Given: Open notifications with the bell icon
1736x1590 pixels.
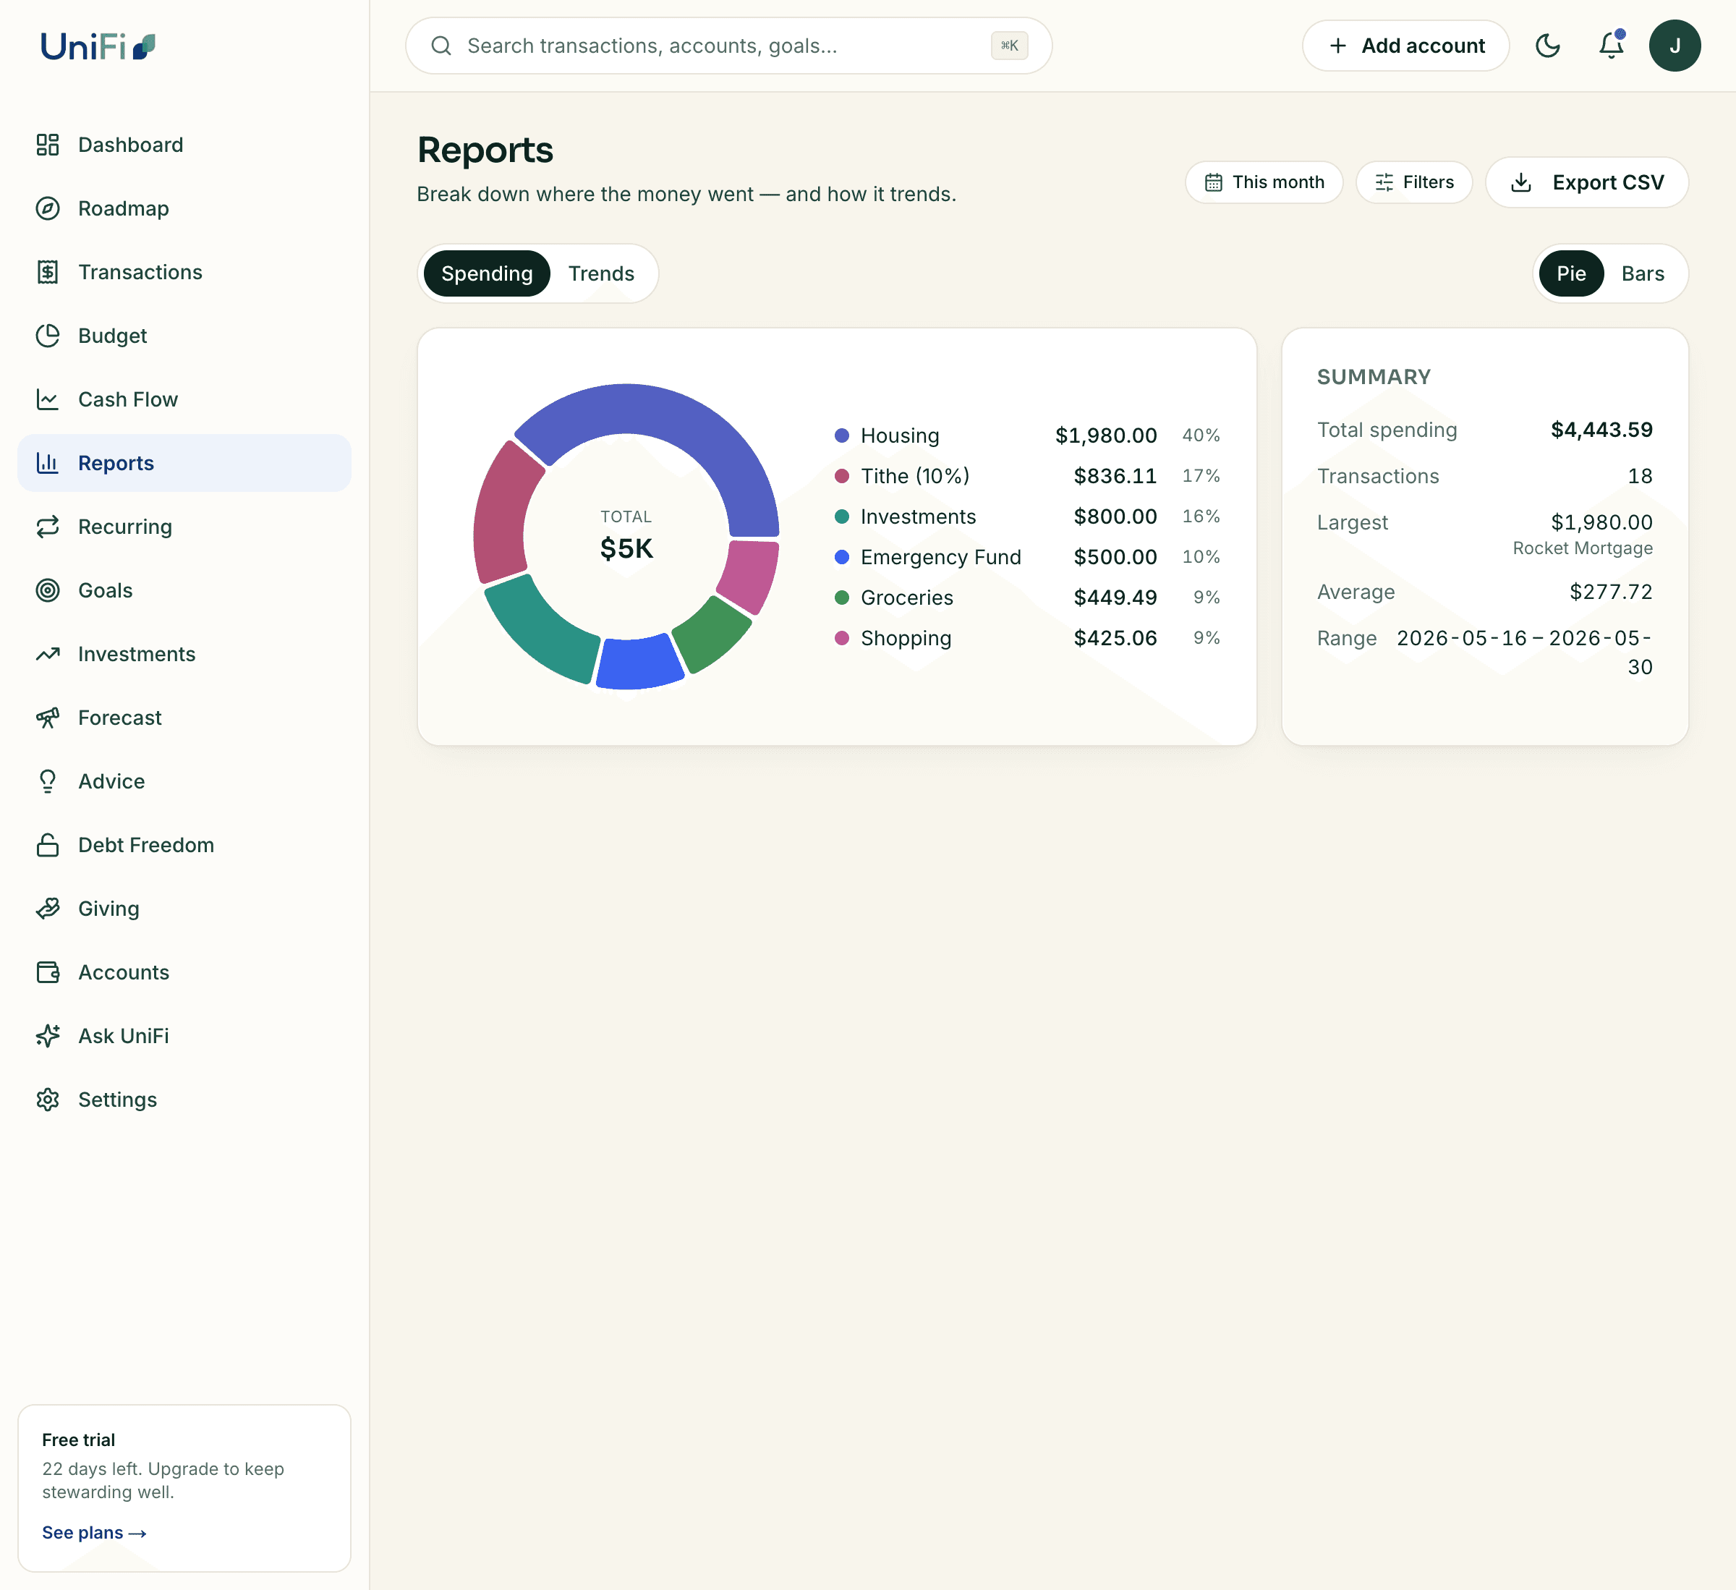Looking at the screenshot, I should (1611, 46).
